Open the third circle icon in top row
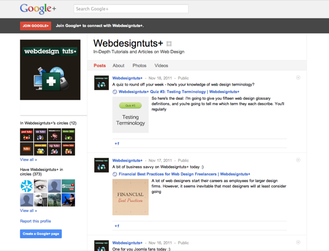The width and height of the screenshot is (329, 251). [54, 135]
